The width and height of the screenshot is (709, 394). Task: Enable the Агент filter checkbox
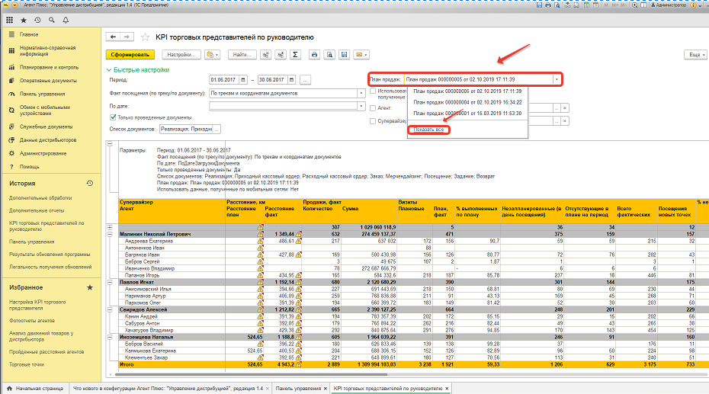coord(373,108)
